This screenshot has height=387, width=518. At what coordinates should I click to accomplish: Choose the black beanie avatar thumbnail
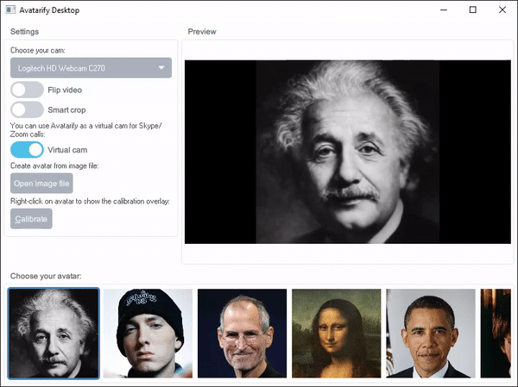click(148, 334)
